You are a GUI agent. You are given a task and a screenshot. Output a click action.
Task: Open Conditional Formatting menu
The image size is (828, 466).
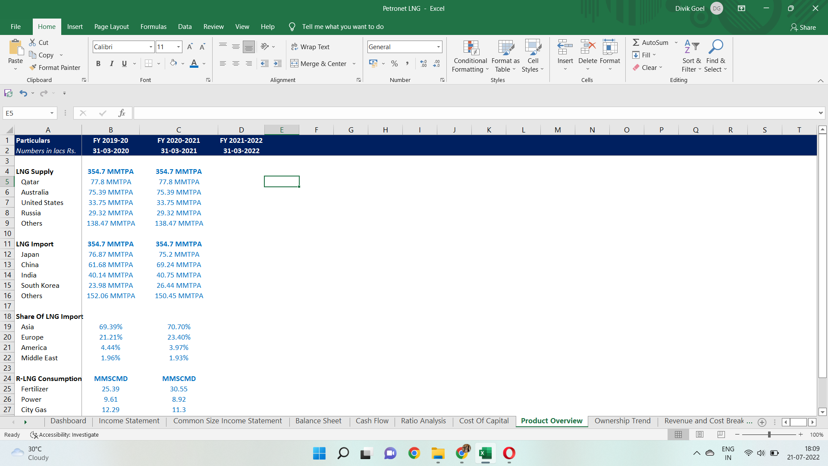[x=470, y=57]
